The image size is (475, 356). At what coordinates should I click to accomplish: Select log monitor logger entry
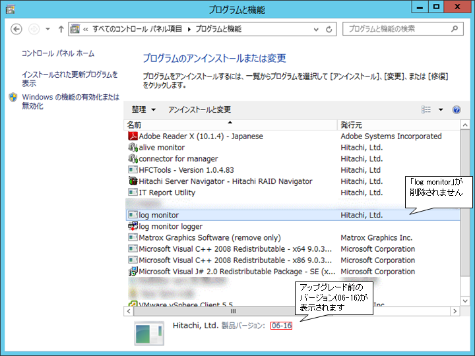point(171,226)
